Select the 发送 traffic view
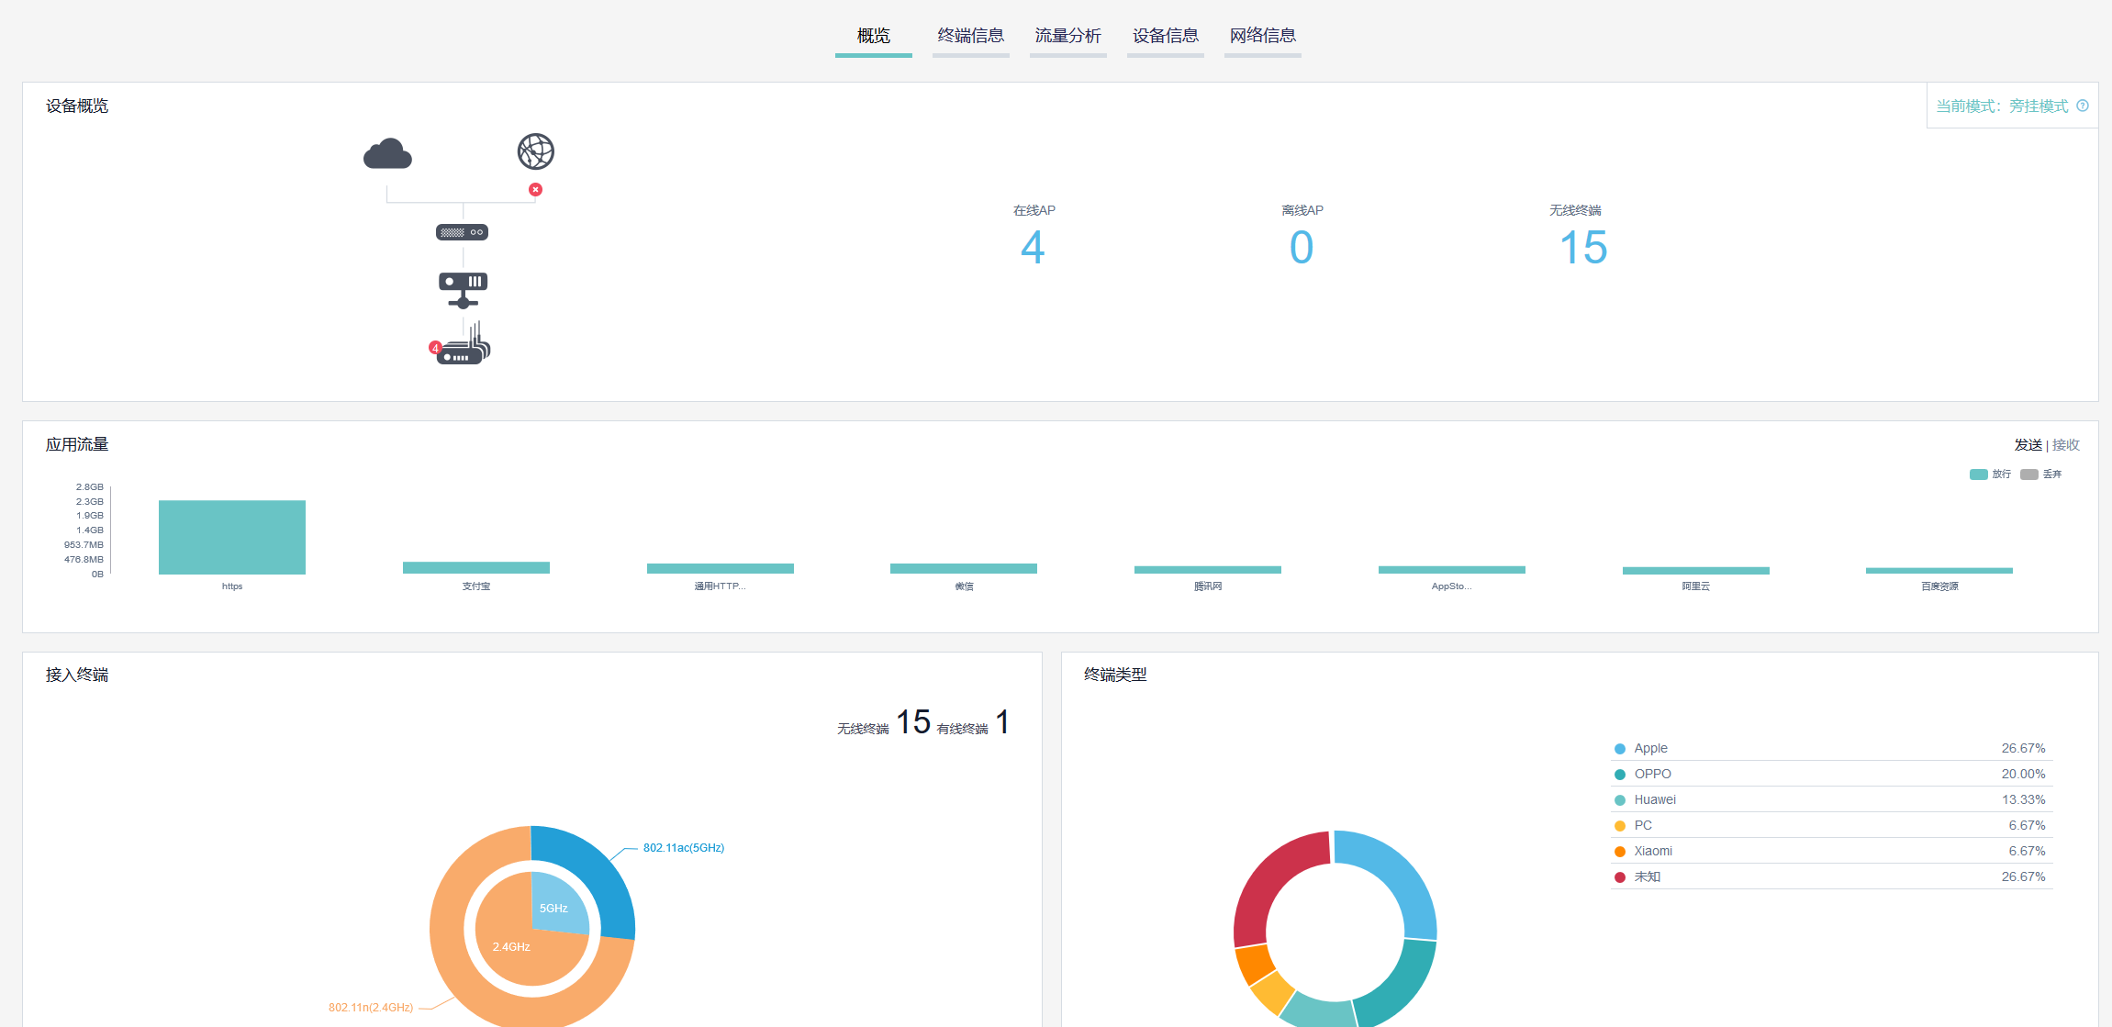The image size is (2112, 1027). click(x=2028, y=445)
